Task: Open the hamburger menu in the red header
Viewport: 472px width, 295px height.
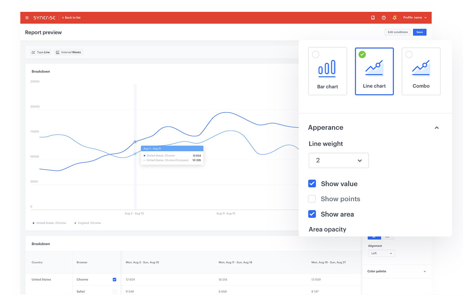Action: point(27,18)
